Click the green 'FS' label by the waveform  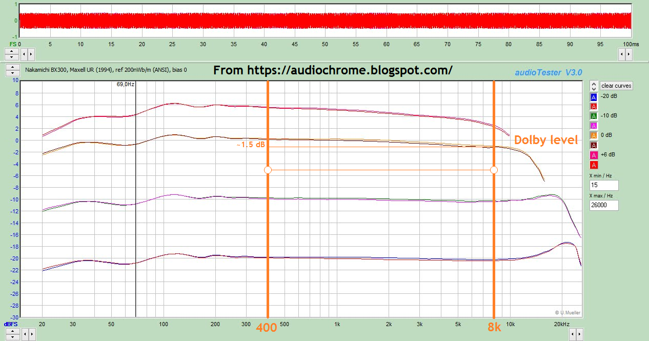coord(13,45)
